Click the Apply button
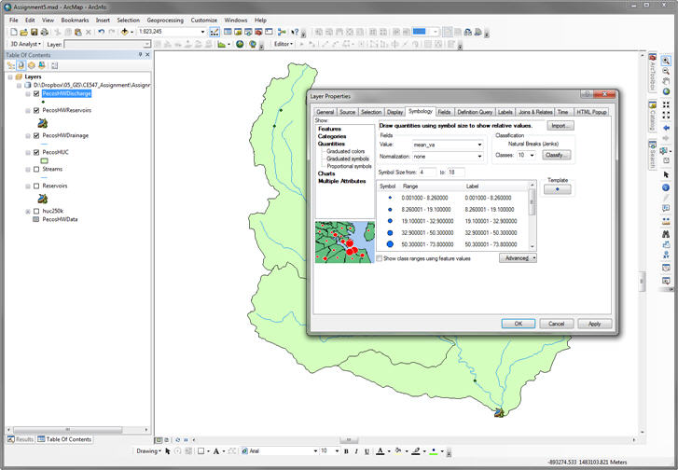The image size is (678, 470). (x=595, y=324)
